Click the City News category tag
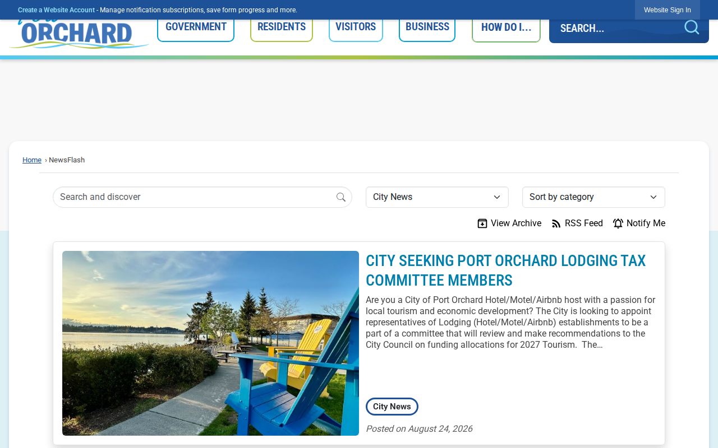Screen dimensions: 718x448 (x=392, y=407)
